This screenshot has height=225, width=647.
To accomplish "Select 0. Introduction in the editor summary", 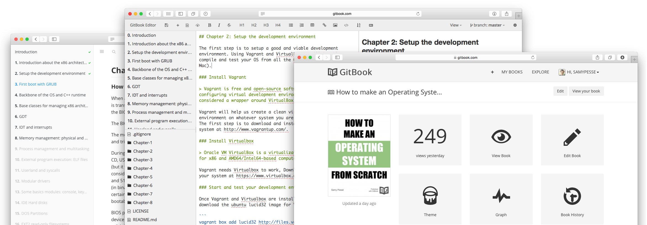I will click(142, 35).
